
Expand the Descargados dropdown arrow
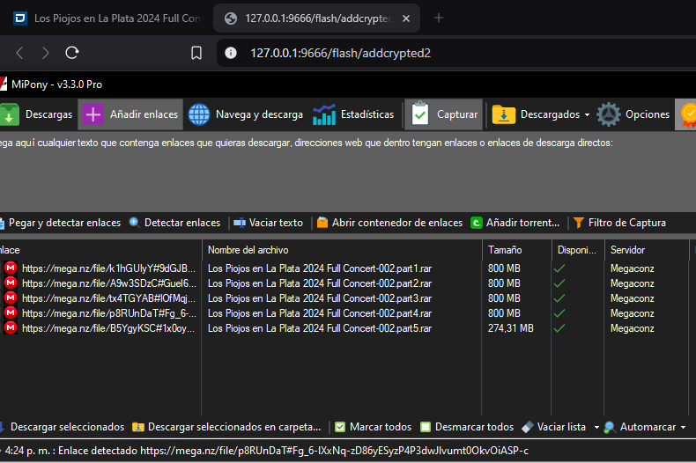coord(588,114)
